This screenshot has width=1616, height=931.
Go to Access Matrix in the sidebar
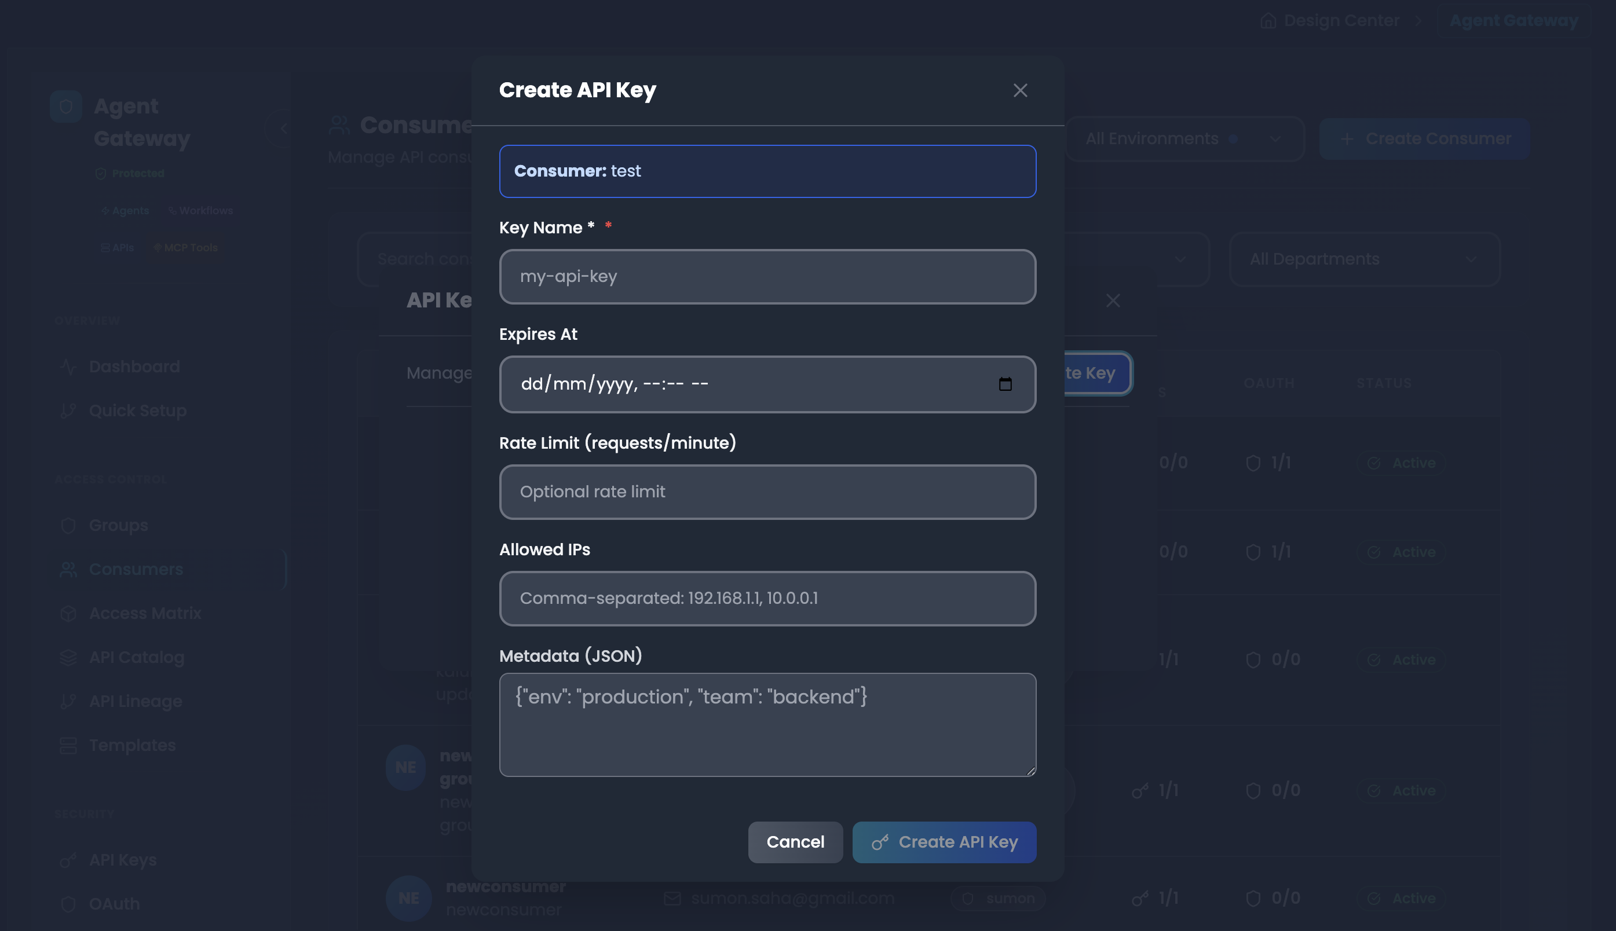[145, 613]
